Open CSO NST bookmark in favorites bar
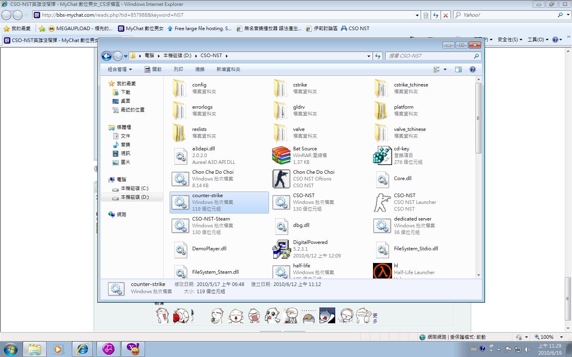The width and height of the screenshot is (572, 357). (x=355, y=29)
